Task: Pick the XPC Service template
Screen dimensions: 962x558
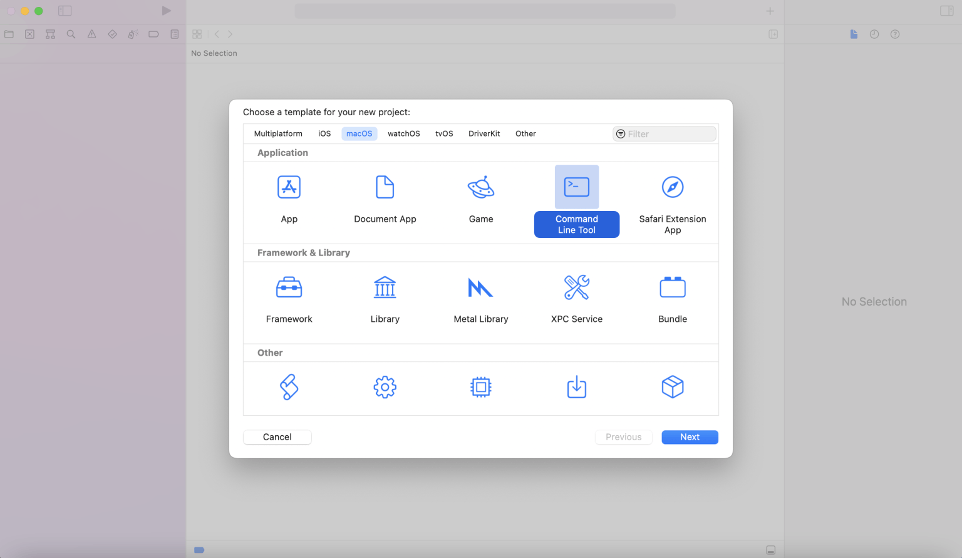Action: 577,299
